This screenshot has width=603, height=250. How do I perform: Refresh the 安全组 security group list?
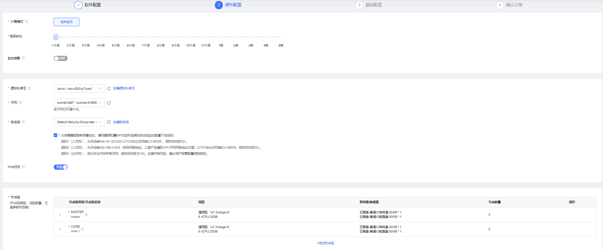[109, 122]
